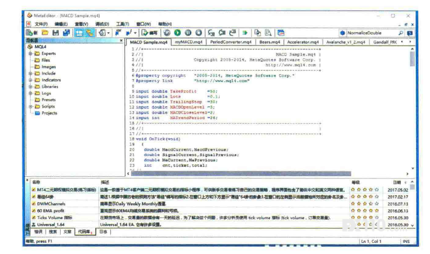
Task: Switch to the Bears.mq4 tab
Action: (270, 42)
